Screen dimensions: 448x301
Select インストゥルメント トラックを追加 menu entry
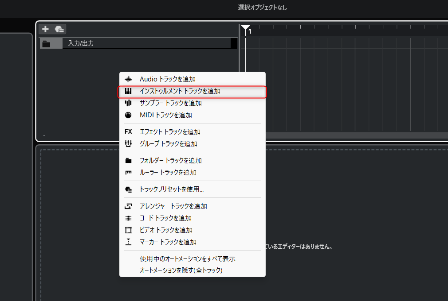[x=193, y=91]
